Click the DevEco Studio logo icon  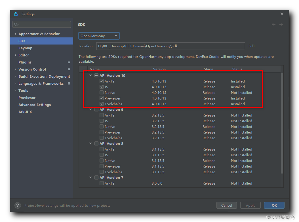(x=16, y=14)
